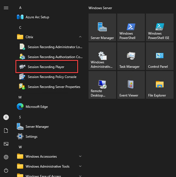The width and height of the screenshot is (176, 177).
Task: Expand Windows Administrative Tools chevron
Action: [x=80, y=166]
